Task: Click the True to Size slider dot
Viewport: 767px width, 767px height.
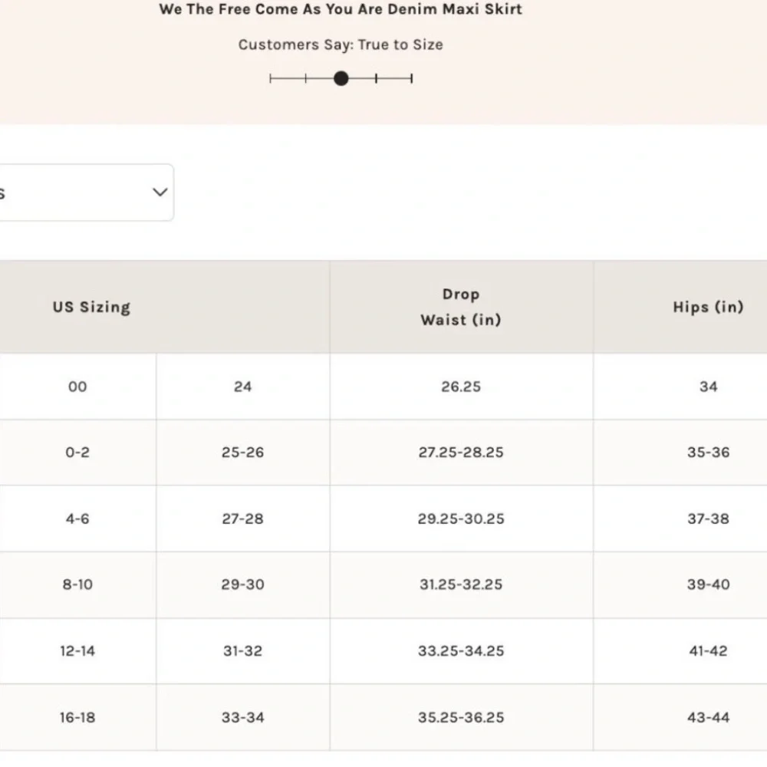Action: coord(341,78)
